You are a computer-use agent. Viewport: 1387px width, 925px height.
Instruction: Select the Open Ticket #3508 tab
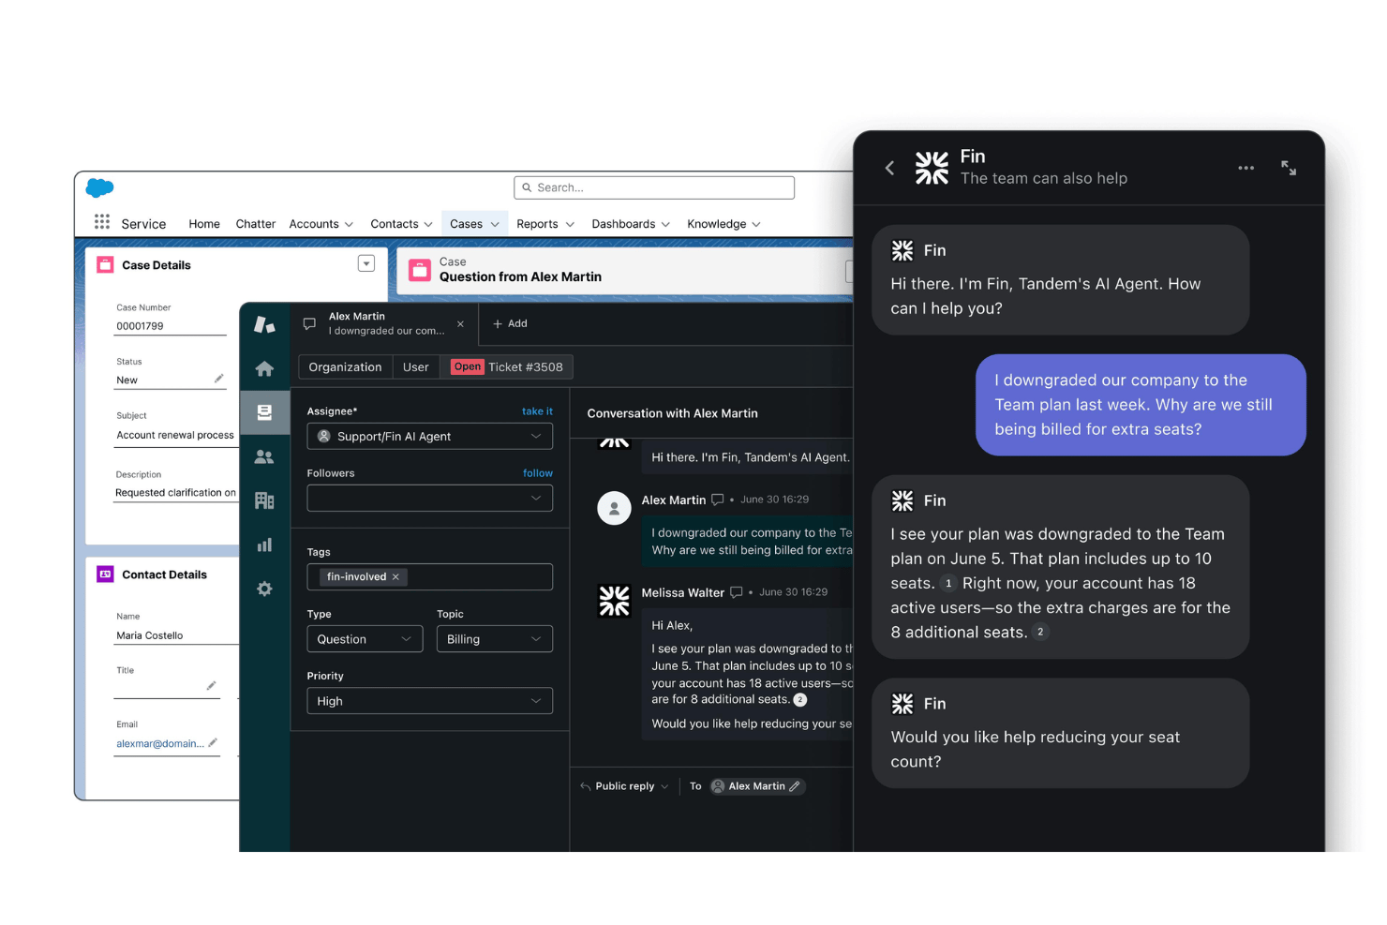click(x=507, y=367)
